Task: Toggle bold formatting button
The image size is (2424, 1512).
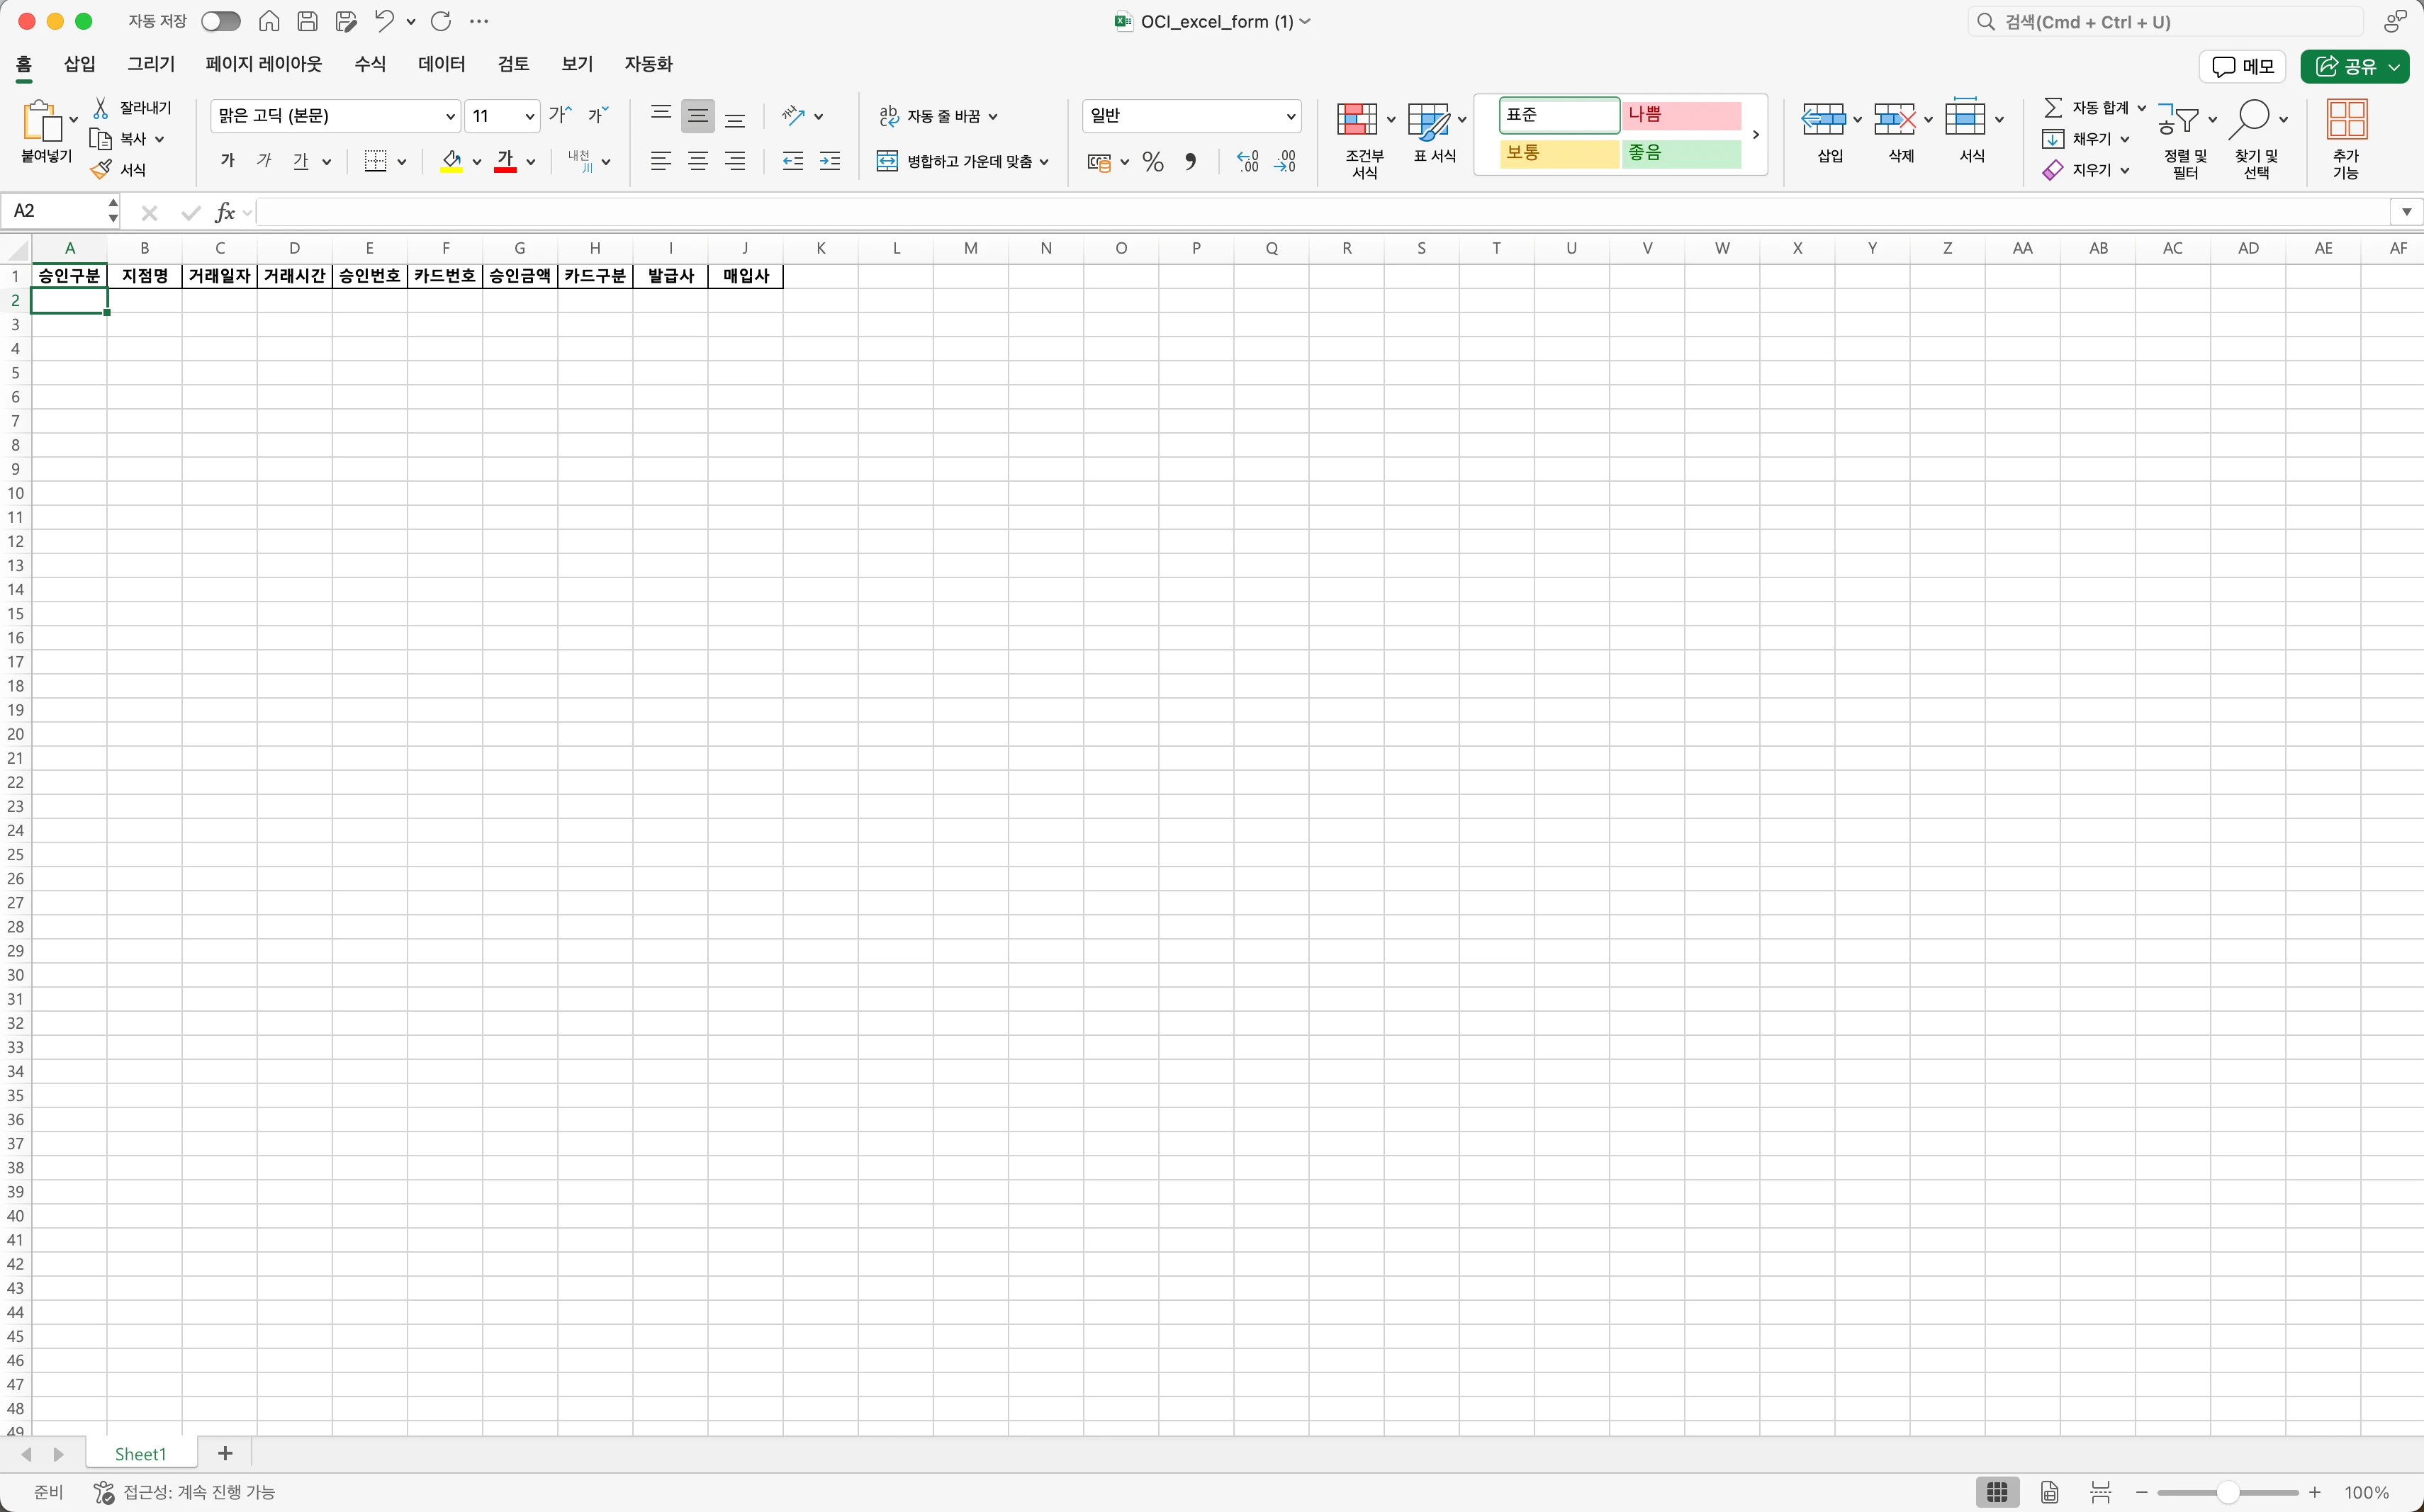Action: (227, 161)
